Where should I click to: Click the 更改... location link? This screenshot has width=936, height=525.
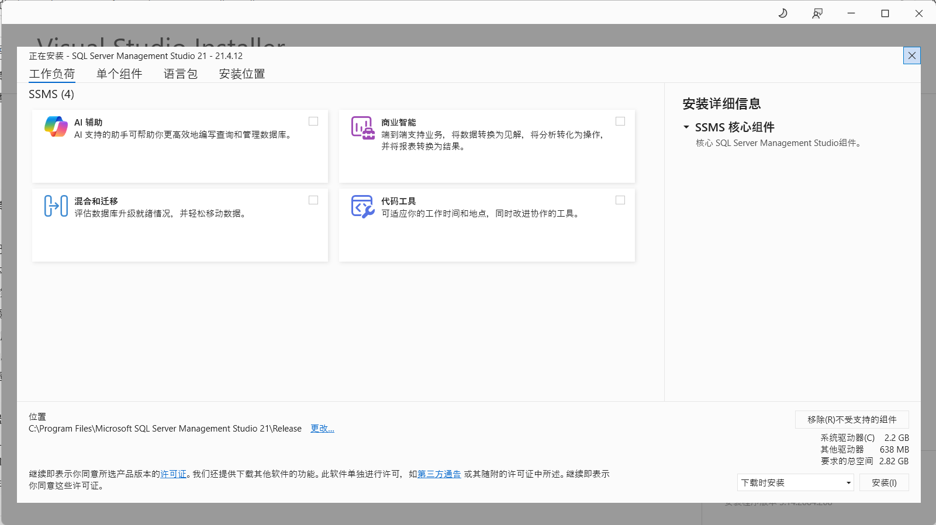click(322, 429)
